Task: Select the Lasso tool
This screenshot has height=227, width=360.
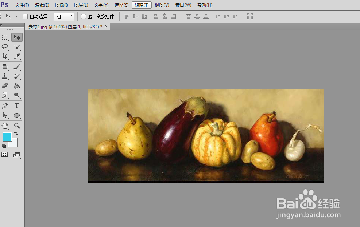Action: point(5,47)
